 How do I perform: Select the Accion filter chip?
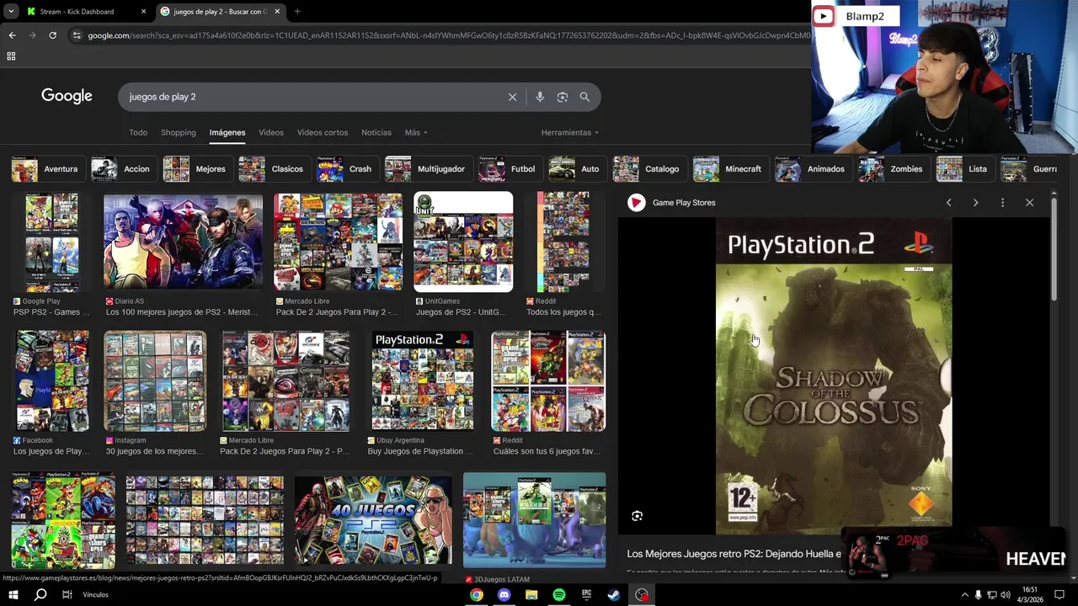coord(124,169)
